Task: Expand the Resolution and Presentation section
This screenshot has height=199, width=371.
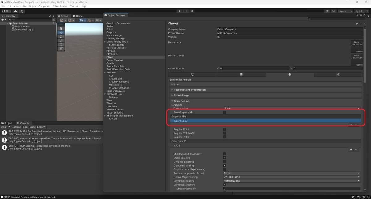Action: (x=190, y=90)
